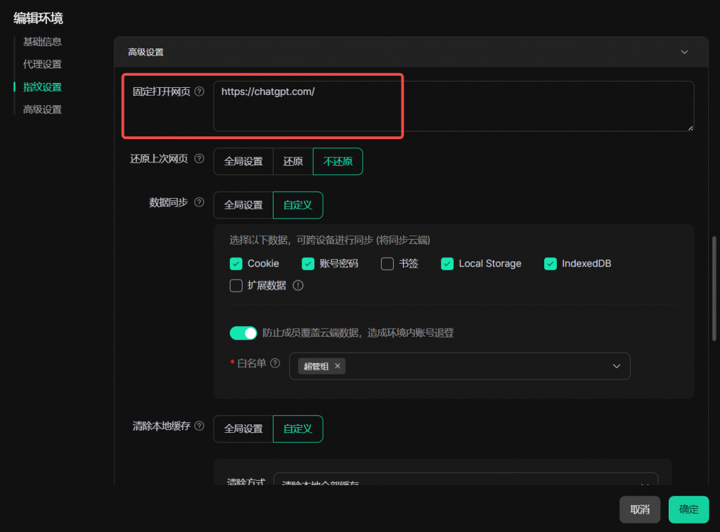Screen dimensions: 720x532
Task: Click the chatgpt.com URL text field
Action: pyautogui.click(x=453, y=106)
